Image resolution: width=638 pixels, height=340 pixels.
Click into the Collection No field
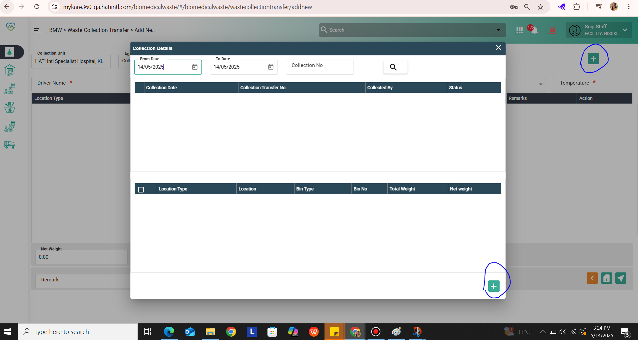(320, 67)
